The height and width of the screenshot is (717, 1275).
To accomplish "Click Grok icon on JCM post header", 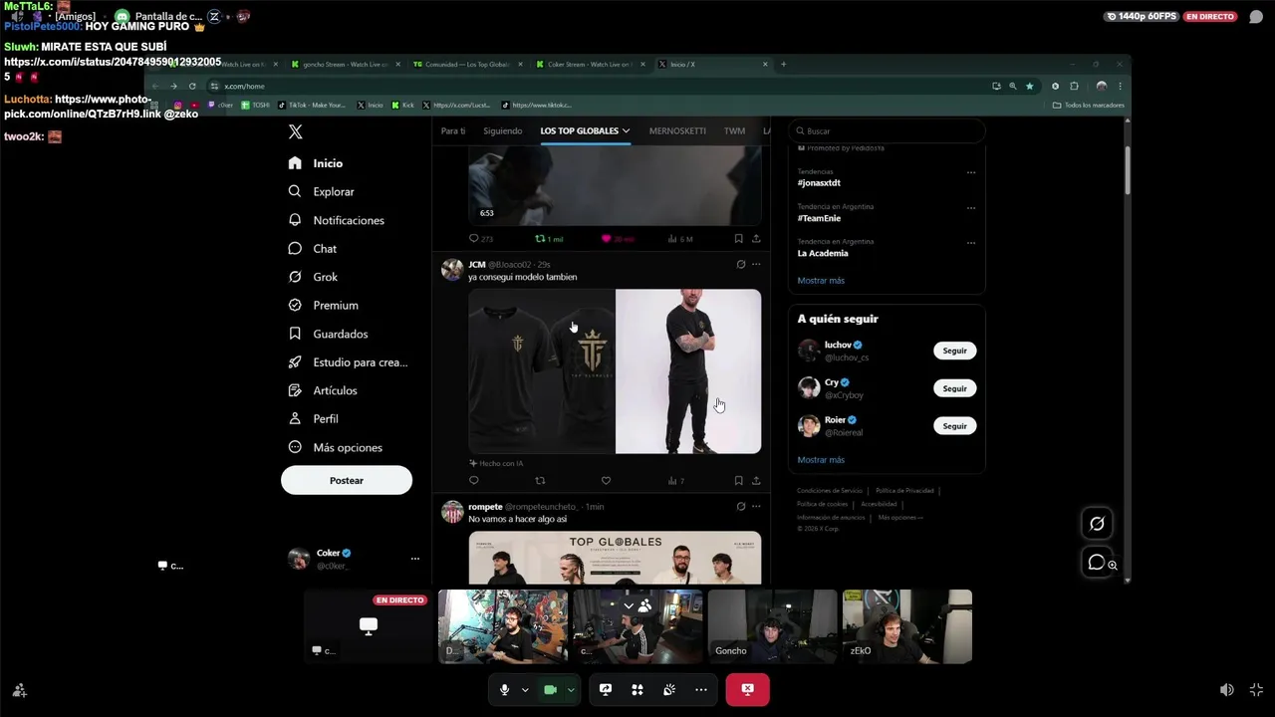I will (740, 265).
